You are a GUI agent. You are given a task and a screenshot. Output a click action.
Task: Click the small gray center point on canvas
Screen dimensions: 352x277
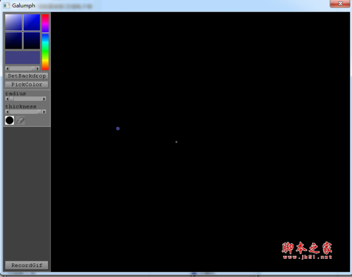point(176,142)
